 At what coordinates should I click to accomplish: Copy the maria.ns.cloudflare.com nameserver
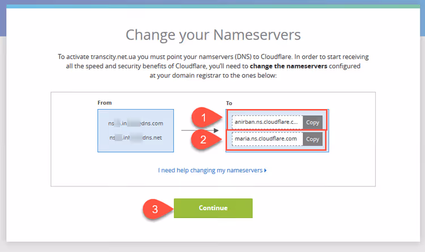coord(312,139)
